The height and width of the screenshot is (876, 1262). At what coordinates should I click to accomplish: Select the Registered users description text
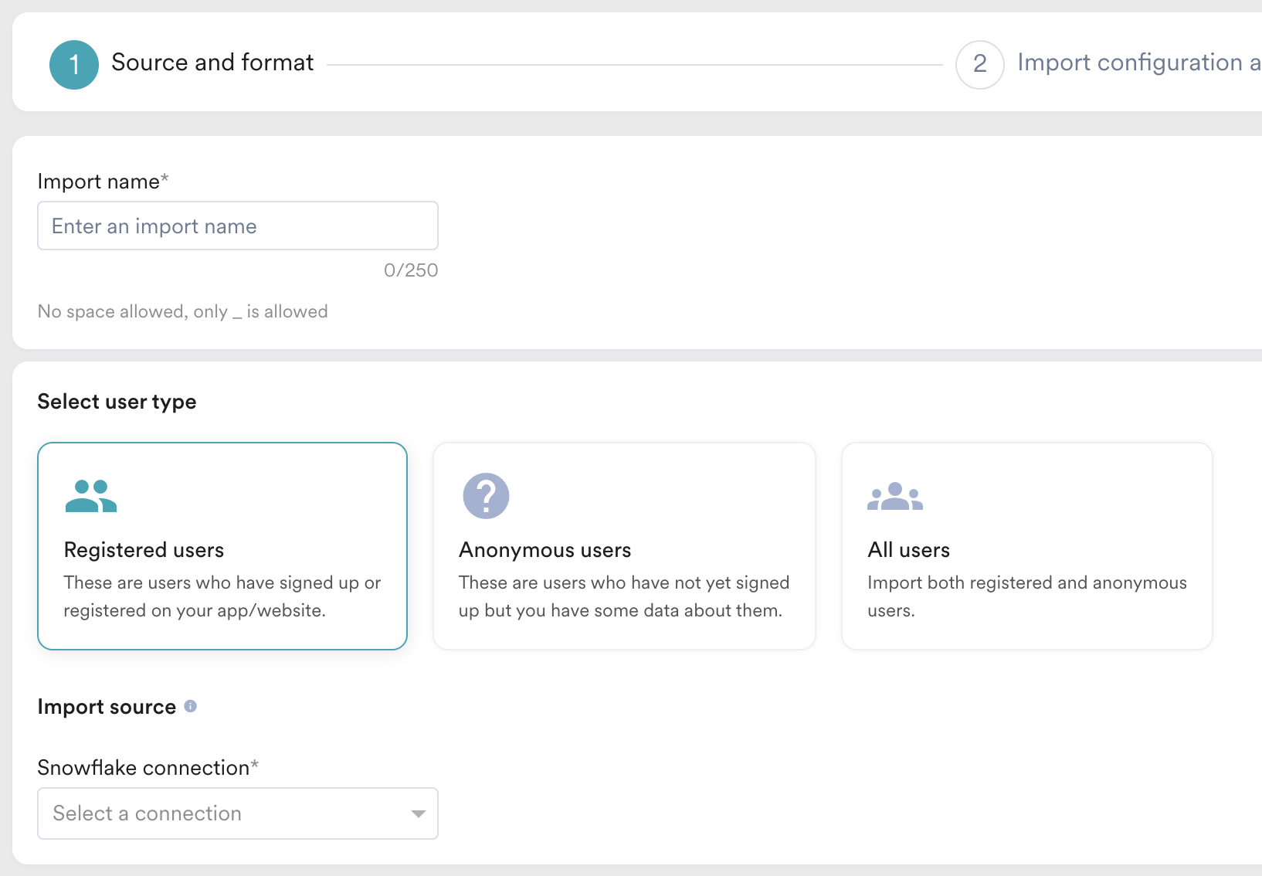point(222,596)
